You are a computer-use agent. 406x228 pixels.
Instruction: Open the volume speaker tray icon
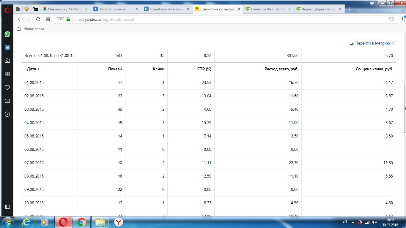coord(374,222)
